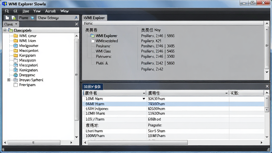This screenshot has width=272, height=153.
Task: Select the Drengpnic tree item
Action: tap(27, 75)
